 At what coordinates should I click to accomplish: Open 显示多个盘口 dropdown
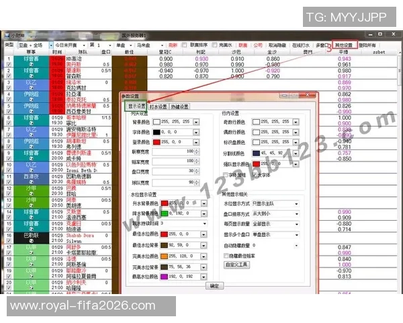[297, 235]
